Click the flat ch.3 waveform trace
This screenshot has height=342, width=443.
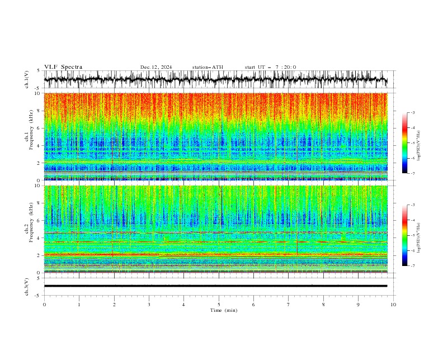point(215,286)
